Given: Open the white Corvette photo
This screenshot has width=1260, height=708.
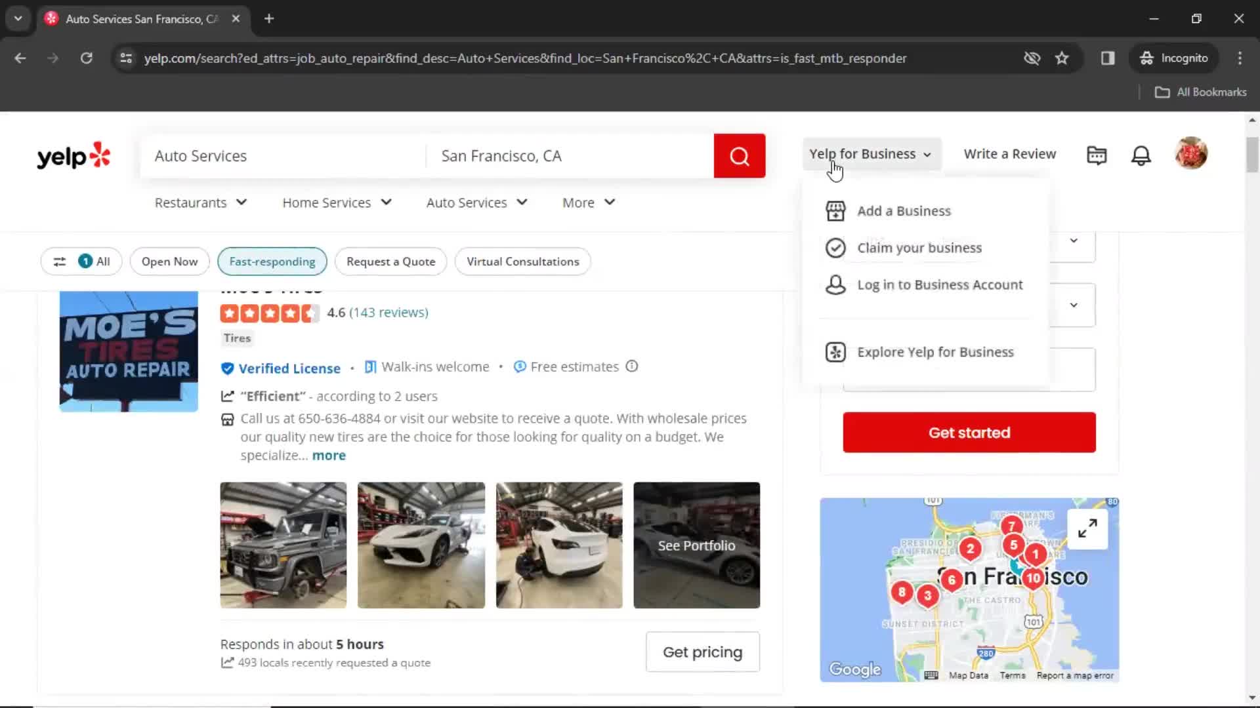Looking at the screenshot, I should pos(421,545).
